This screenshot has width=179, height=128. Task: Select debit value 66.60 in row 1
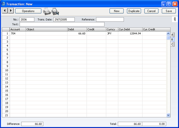(77, 33)
